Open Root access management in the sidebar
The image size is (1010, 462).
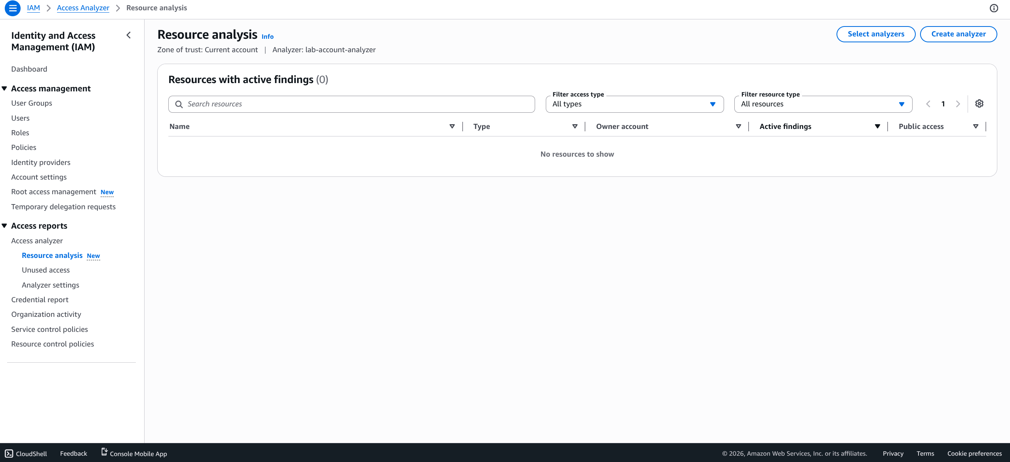tap(53, 192)
